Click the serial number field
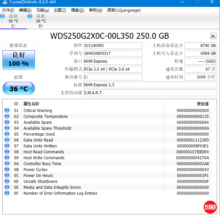The image size is (220, 217). pos(113,54)
